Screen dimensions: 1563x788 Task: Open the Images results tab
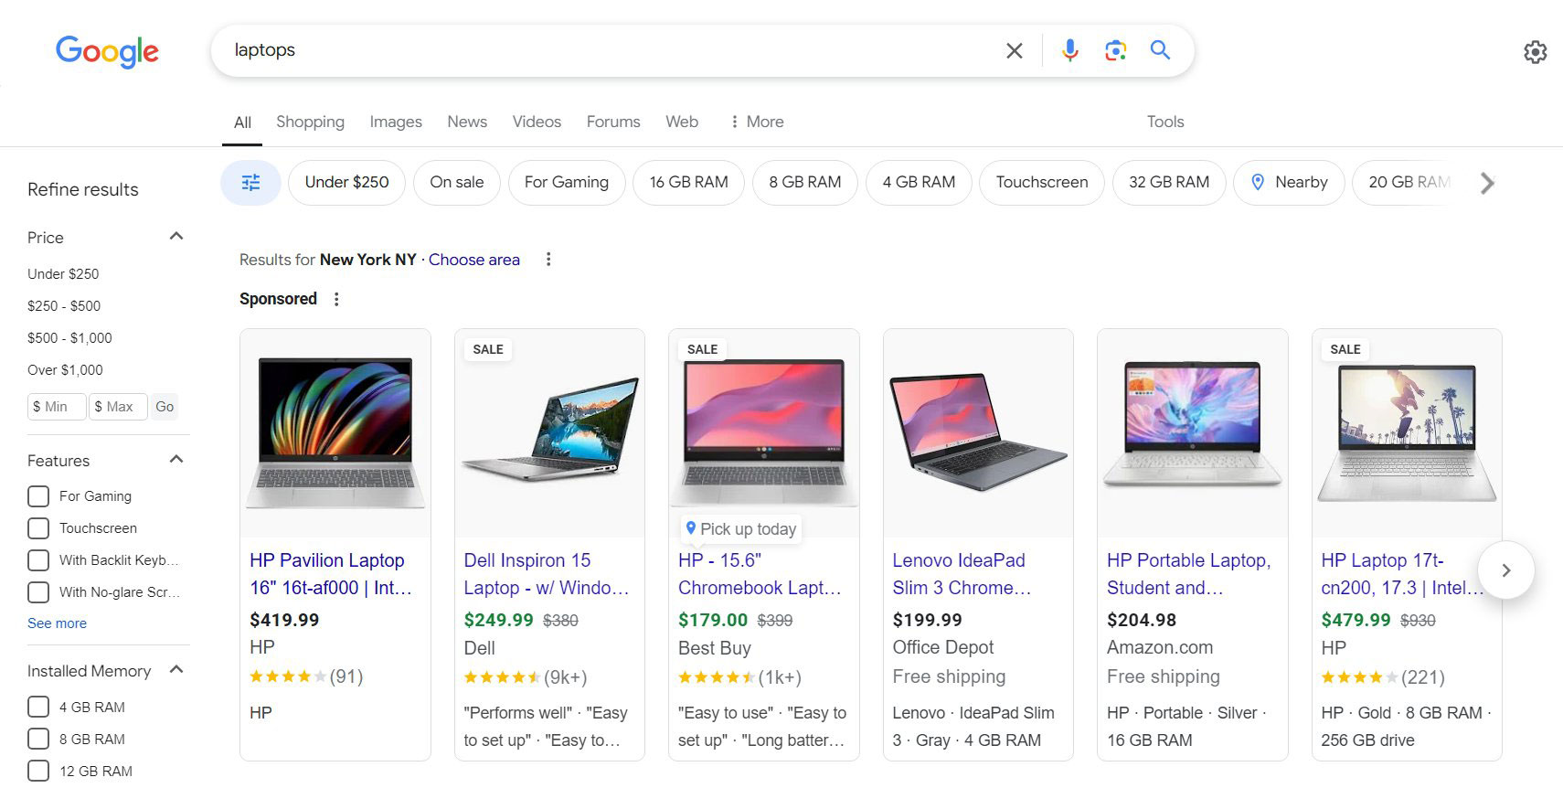coord(396,122)
